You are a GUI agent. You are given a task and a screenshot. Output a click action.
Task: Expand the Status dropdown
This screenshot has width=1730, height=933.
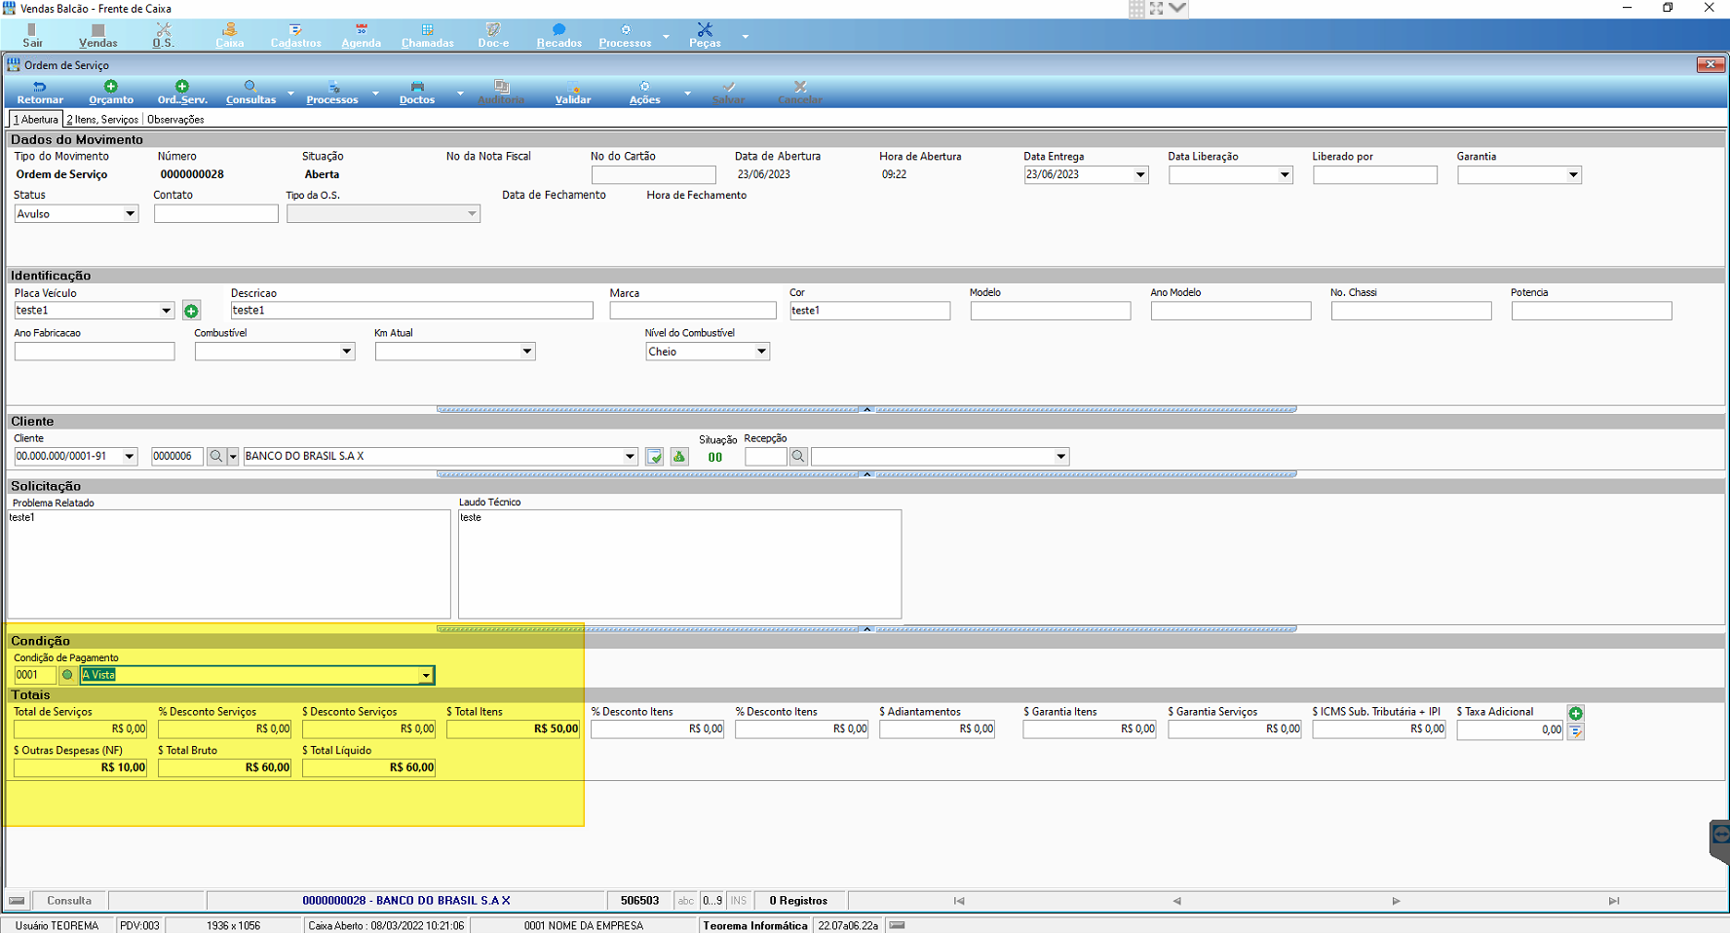click(130, 214)
